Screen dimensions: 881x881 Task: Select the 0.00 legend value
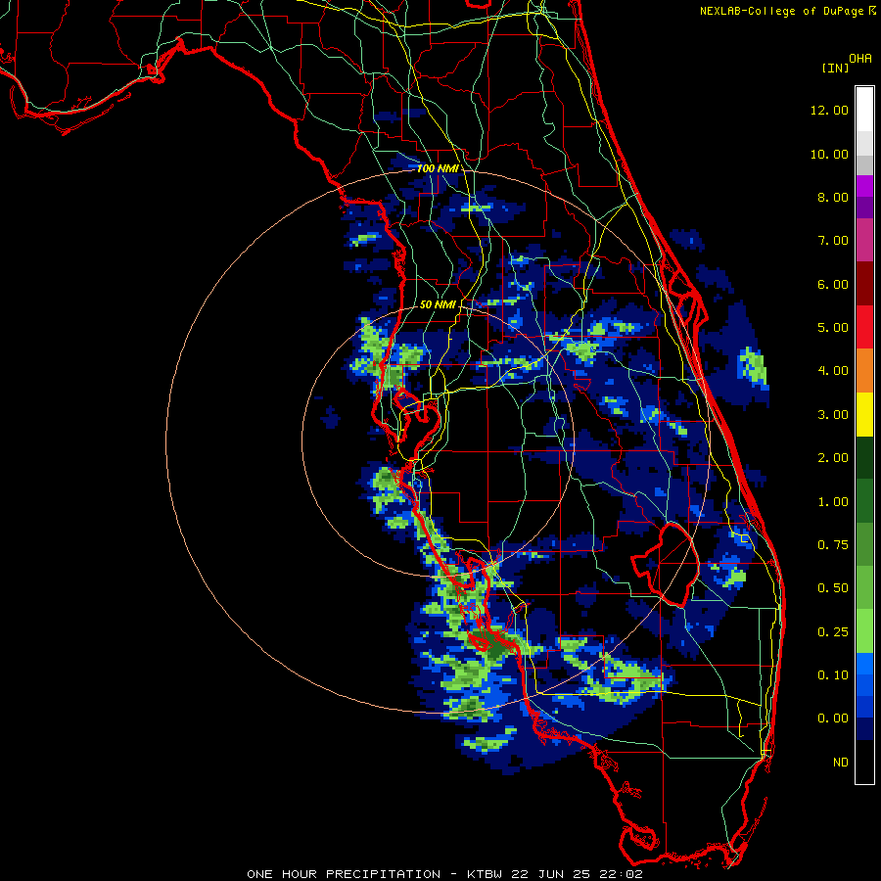tap(833, 719)
